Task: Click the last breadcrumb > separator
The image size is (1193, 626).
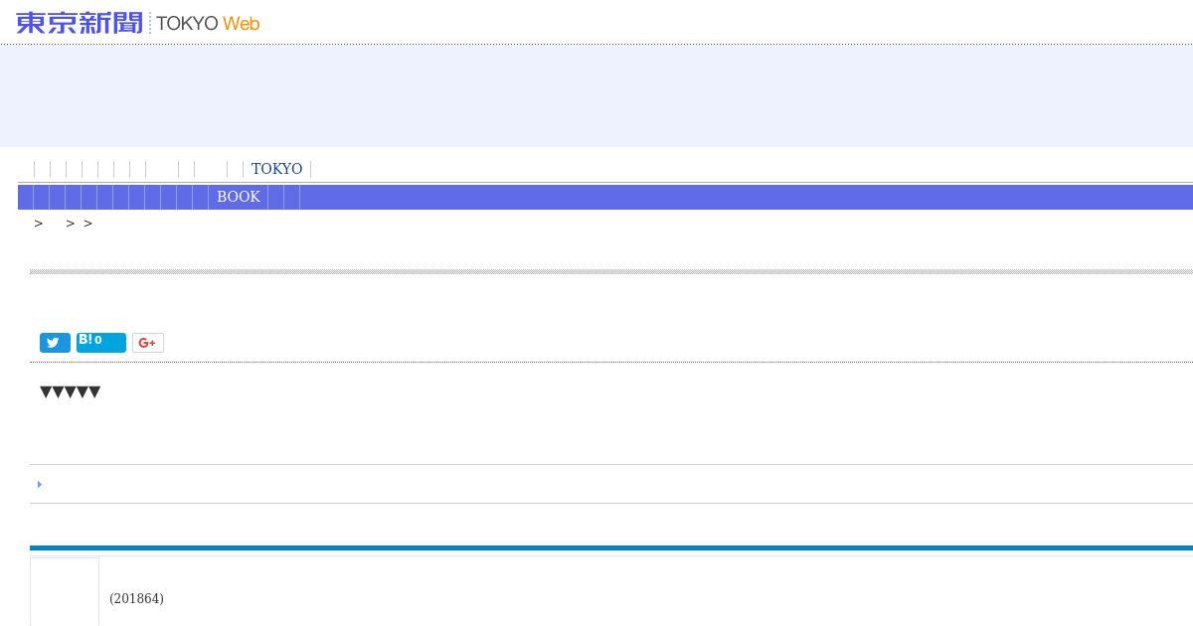Action: pyautogui.click(x=88, y=224)
